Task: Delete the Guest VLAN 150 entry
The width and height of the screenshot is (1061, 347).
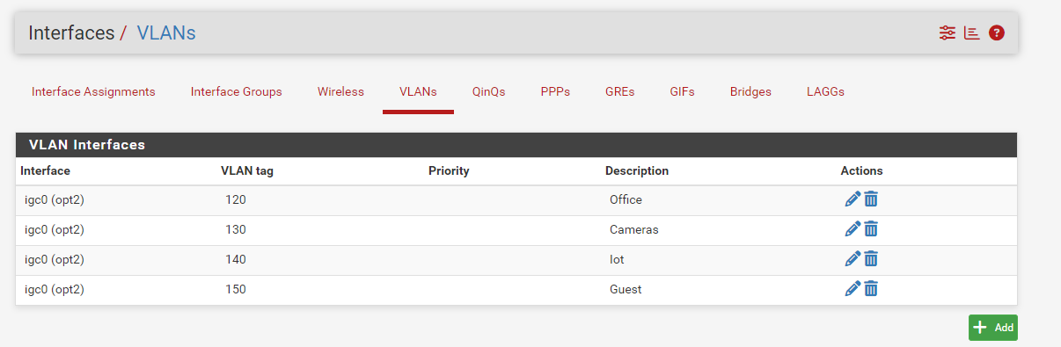Action: coord(871,289)
